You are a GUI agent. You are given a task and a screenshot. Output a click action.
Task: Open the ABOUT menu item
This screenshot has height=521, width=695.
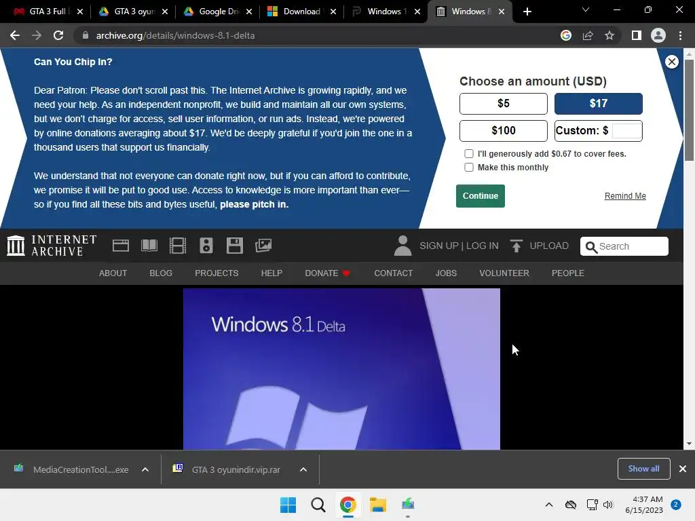(x=113, y=273)
